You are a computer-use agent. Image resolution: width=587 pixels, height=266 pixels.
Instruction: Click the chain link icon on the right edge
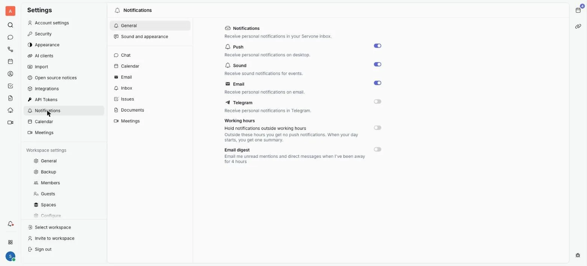click(x=578, y=26)
